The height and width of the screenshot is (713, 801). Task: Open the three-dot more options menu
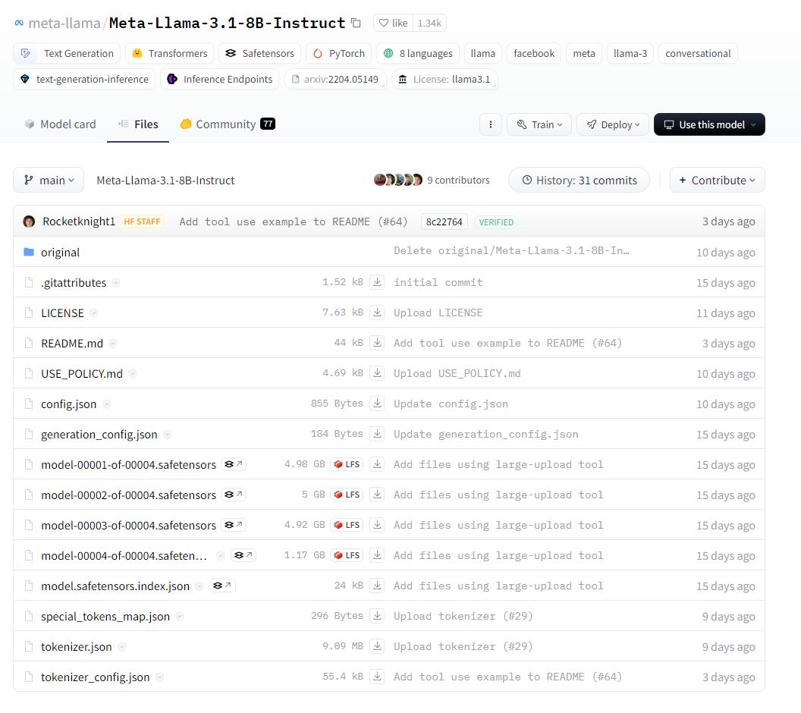point(491,124)
